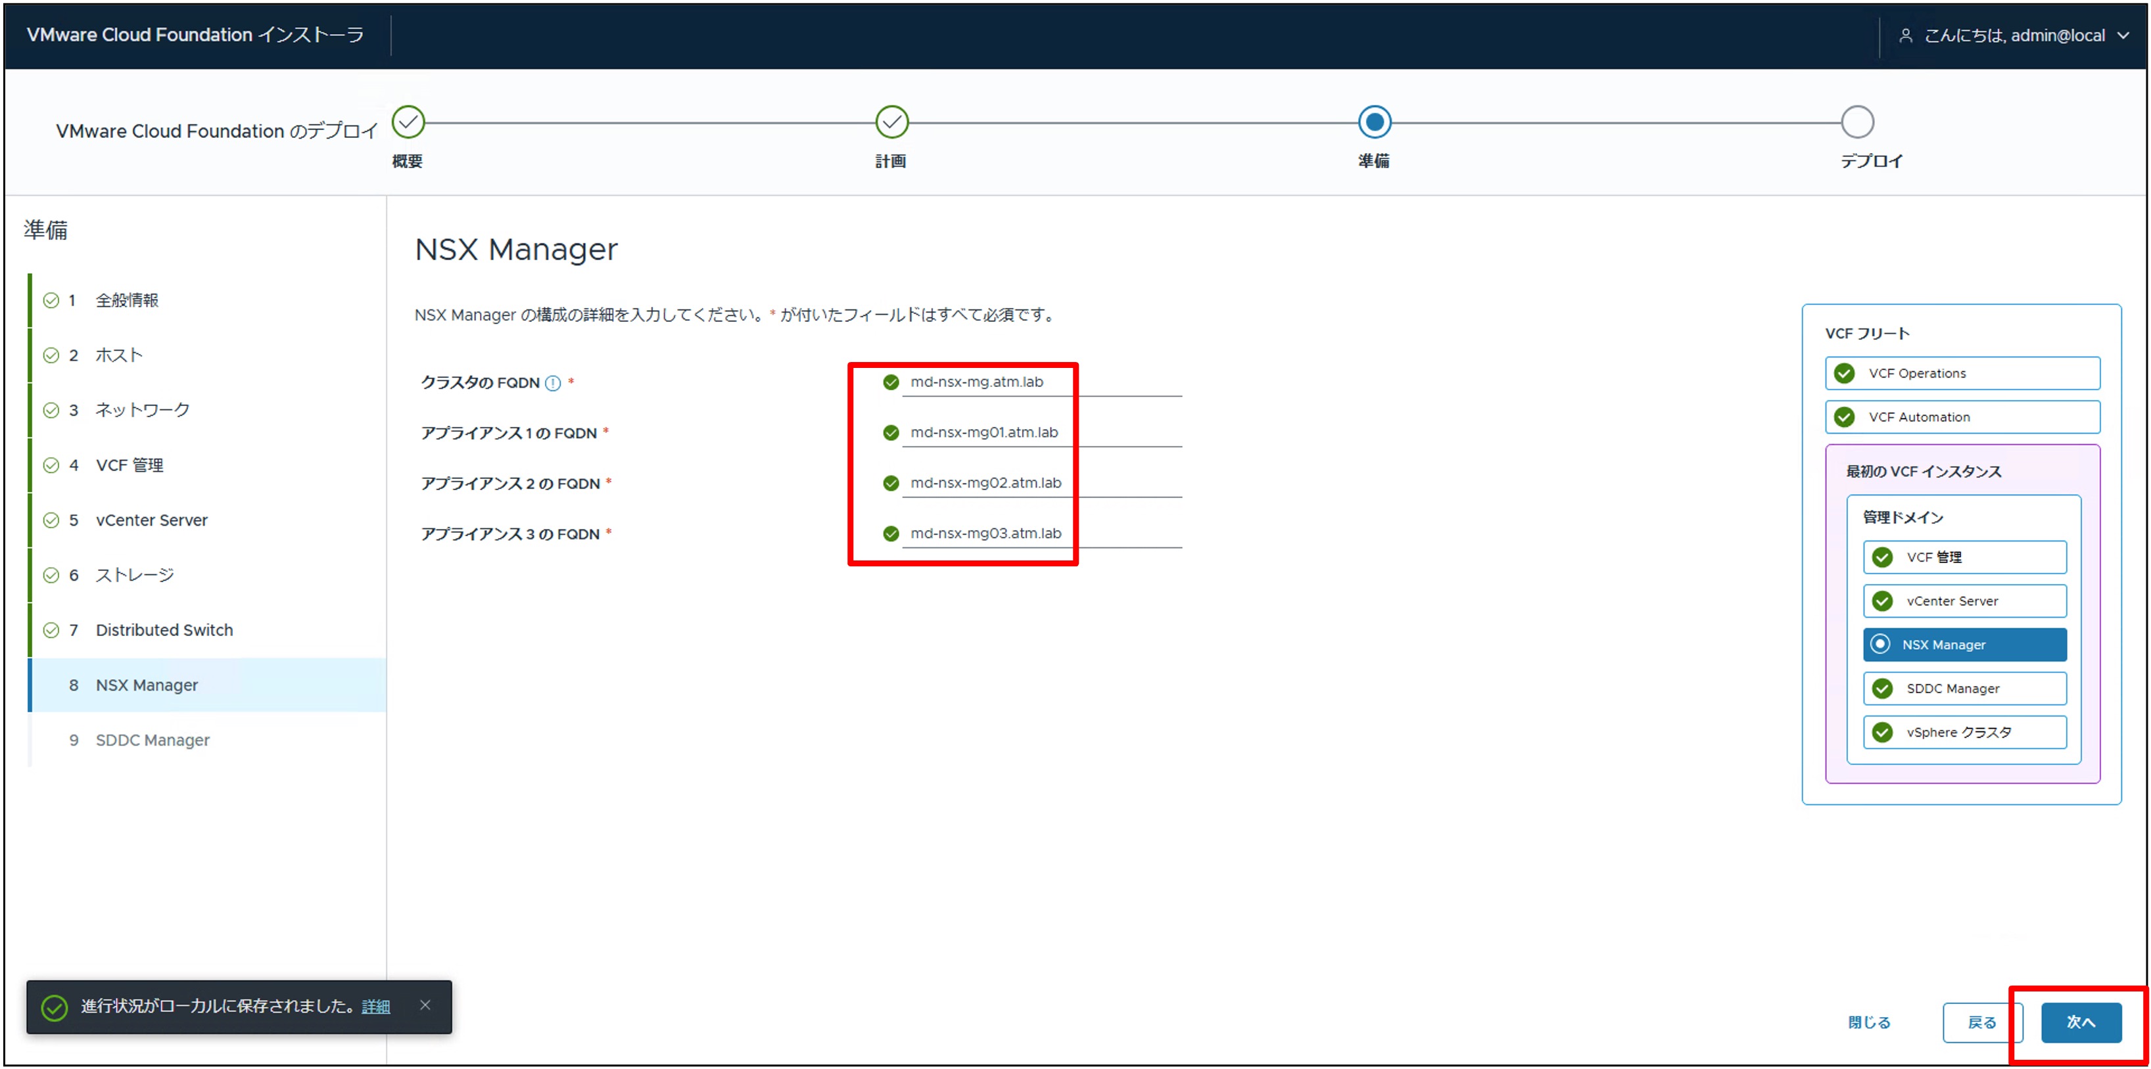
Task: Click the radio icon on NSX Manager card
Action: (1880, 645)
